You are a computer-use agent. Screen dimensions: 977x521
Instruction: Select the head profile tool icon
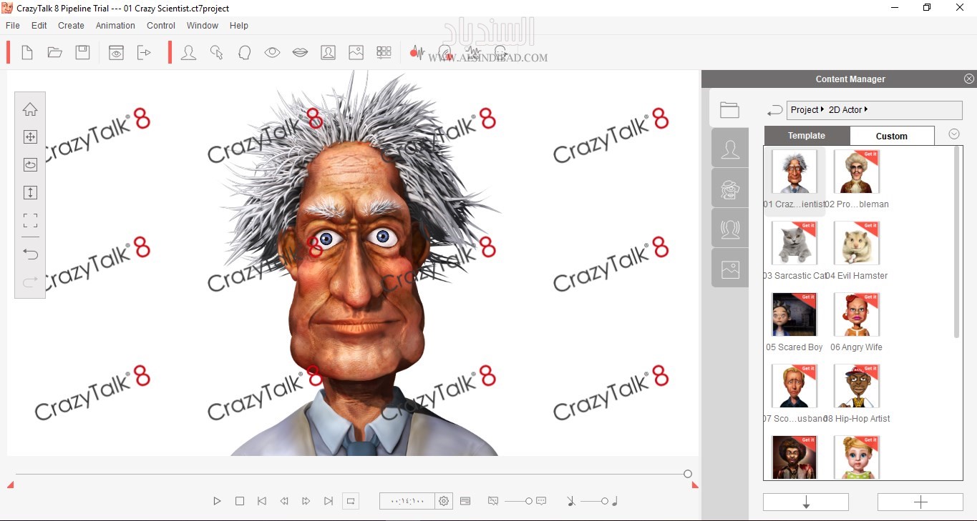coord(244,53)
